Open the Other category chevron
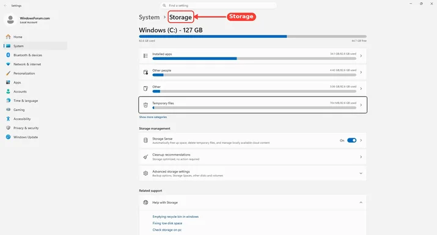437x235 pixels. pos(361,89)
